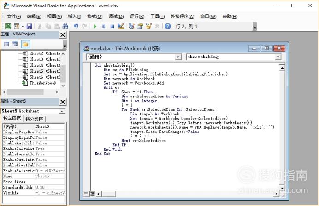The width and height of the screenshot is (319, 206).
Task: Toggle Design Mode icon
Action: (121, 26)
